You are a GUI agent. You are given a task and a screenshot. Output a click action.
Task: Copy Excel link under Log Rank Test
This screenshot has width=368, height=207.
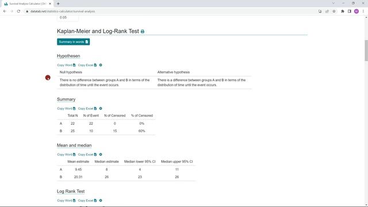[x=87, y=201]
